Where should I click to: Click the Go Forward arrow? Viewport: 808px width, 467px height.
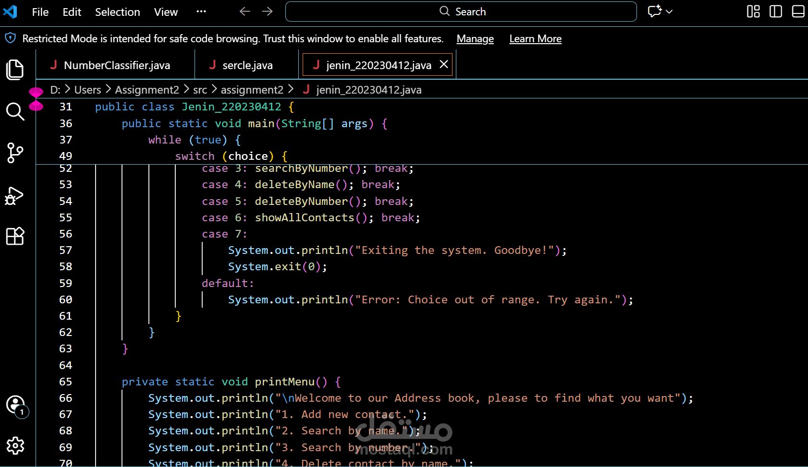(268, 12)
